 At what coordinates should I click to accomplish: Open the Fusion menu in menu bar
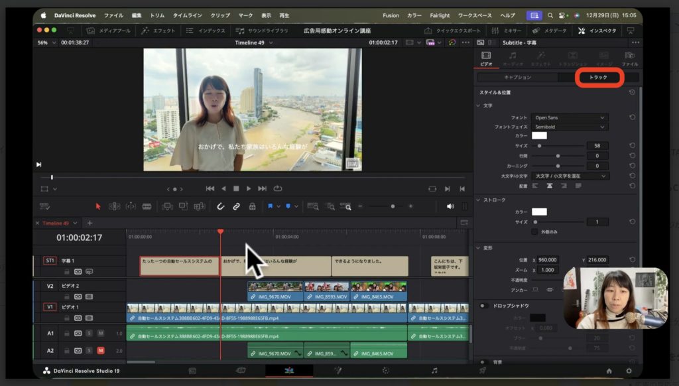pyautogui.click(x=391, y=15)
